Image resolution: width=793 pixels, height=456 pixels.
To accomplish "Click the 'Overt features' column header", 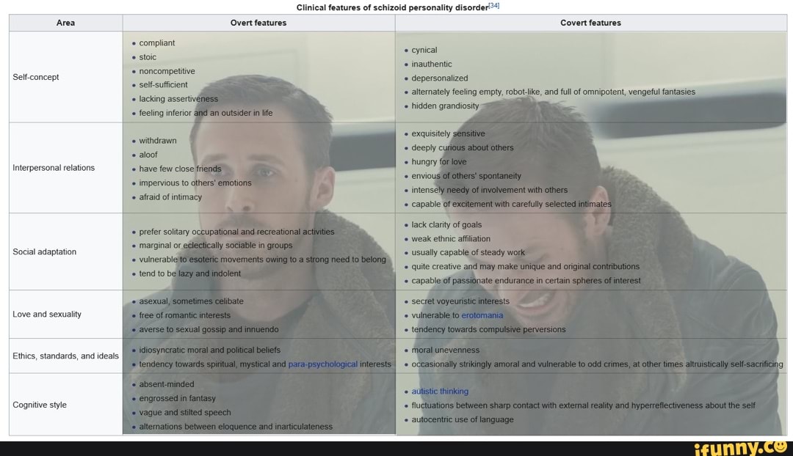I will tap(258, 23).
